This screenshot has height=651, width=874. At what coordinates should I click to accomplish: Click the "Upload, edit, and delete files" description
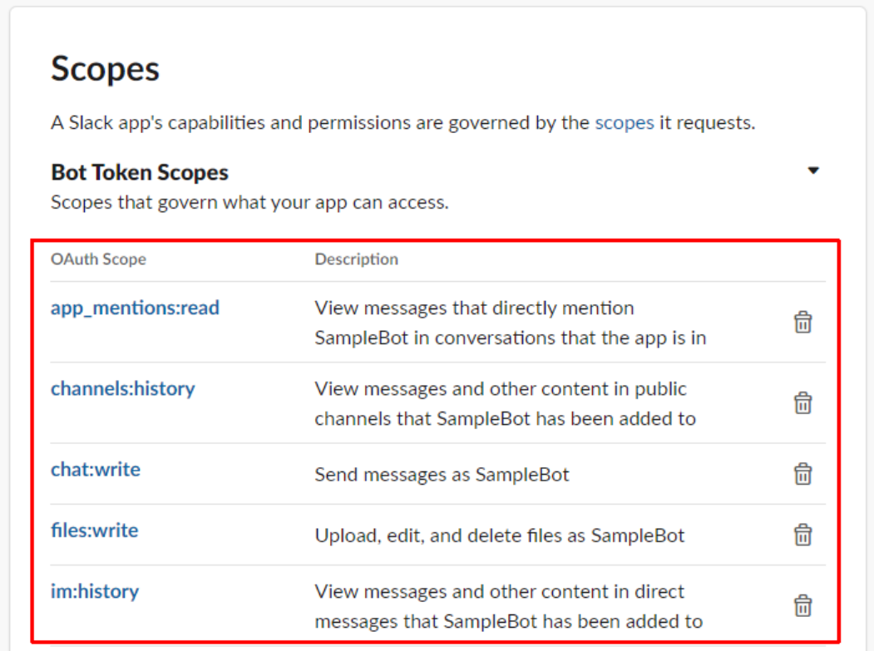coord(499,535)
